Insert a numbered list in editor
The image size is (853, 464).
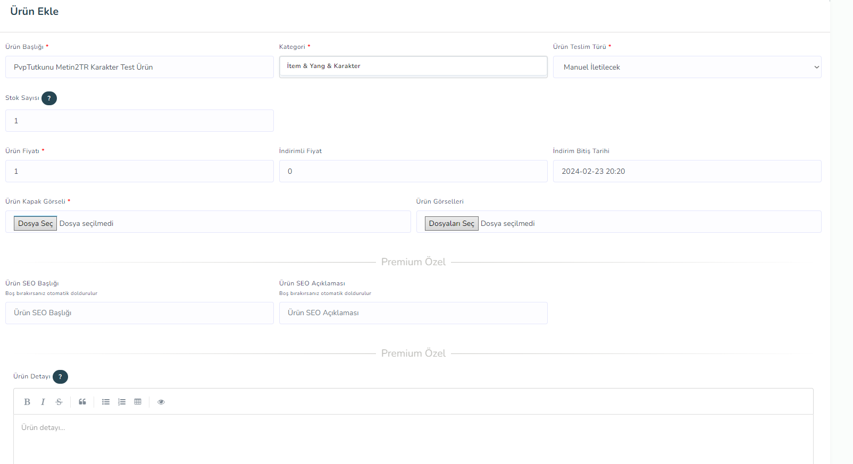coord(122,402)
